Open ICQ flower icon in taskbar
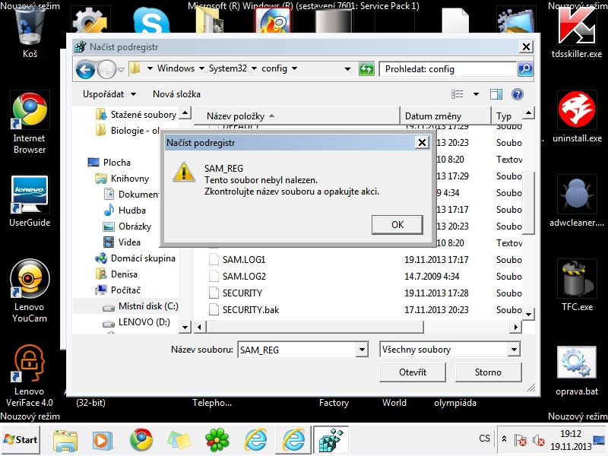 tap(217, 439)
